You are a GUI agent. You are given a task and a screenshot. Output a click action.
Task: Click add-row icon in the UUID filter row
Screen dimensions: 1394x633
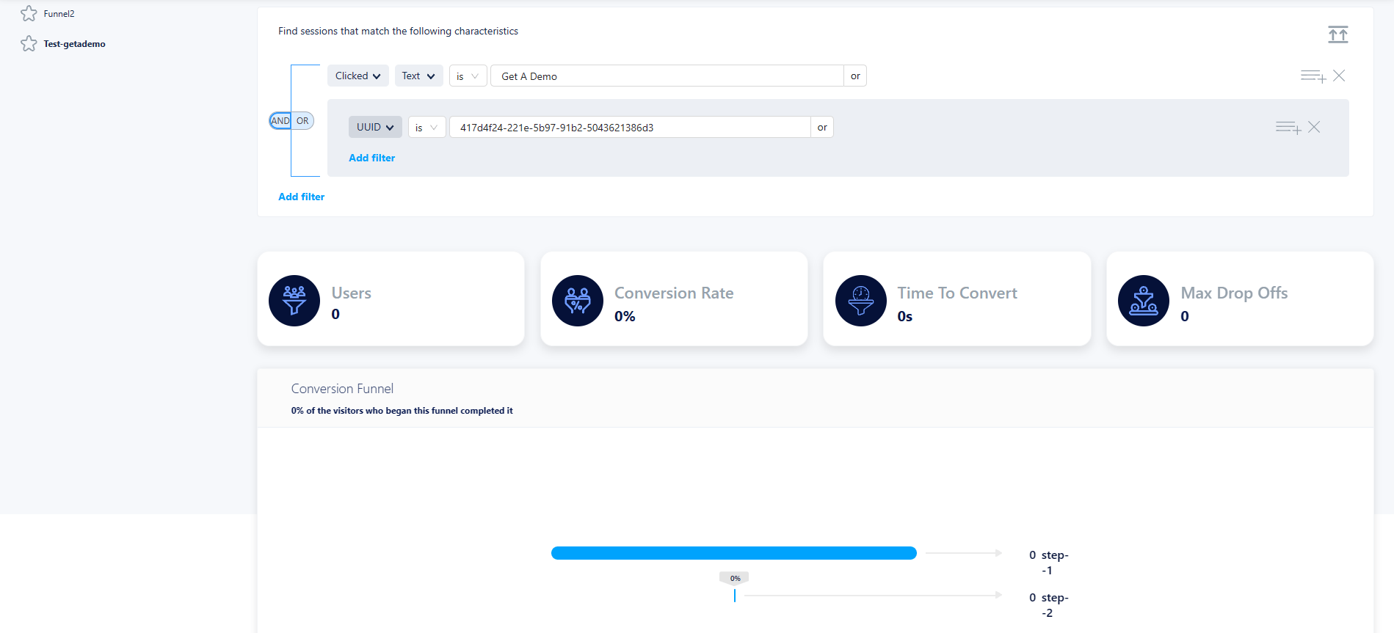[x=1288, y=128]
